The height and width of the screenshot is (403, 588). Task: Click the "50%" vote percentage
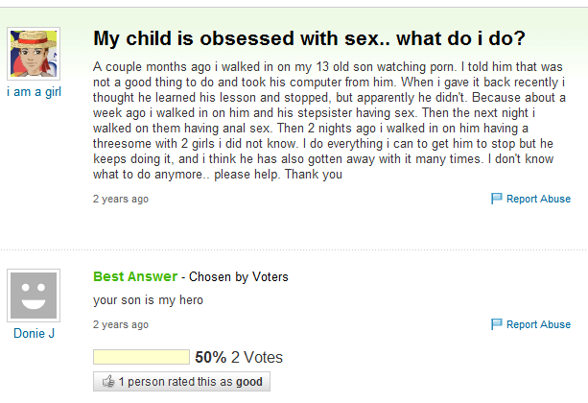click(210, 358)
